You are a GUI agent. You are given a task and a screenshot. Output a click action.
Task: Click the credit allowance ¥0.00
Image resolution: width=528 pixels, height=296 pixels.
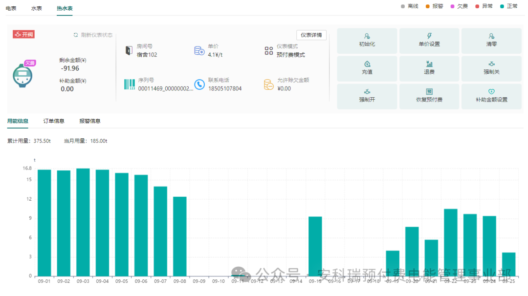pyautogui.click(x=284, y=88)
